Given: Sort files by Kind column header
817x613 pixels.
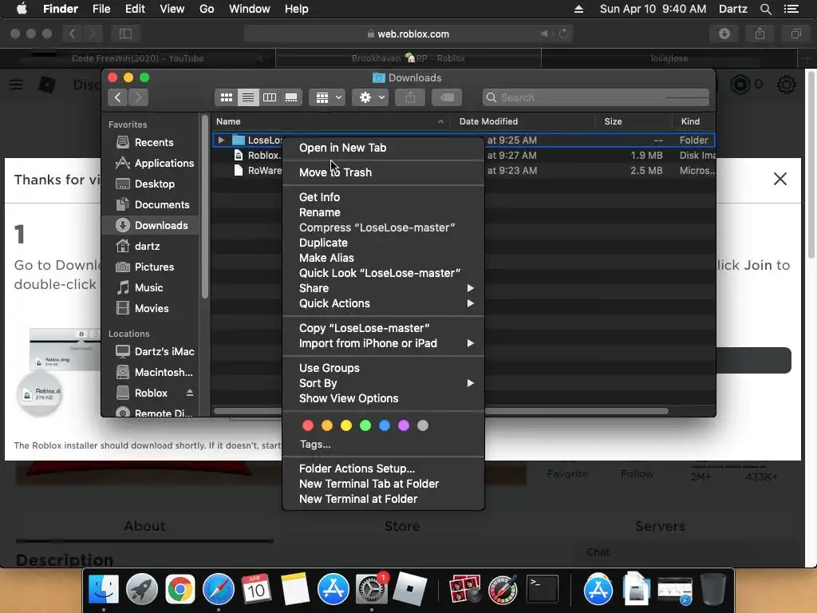Looking at the screenshot, I should [693, 121].
